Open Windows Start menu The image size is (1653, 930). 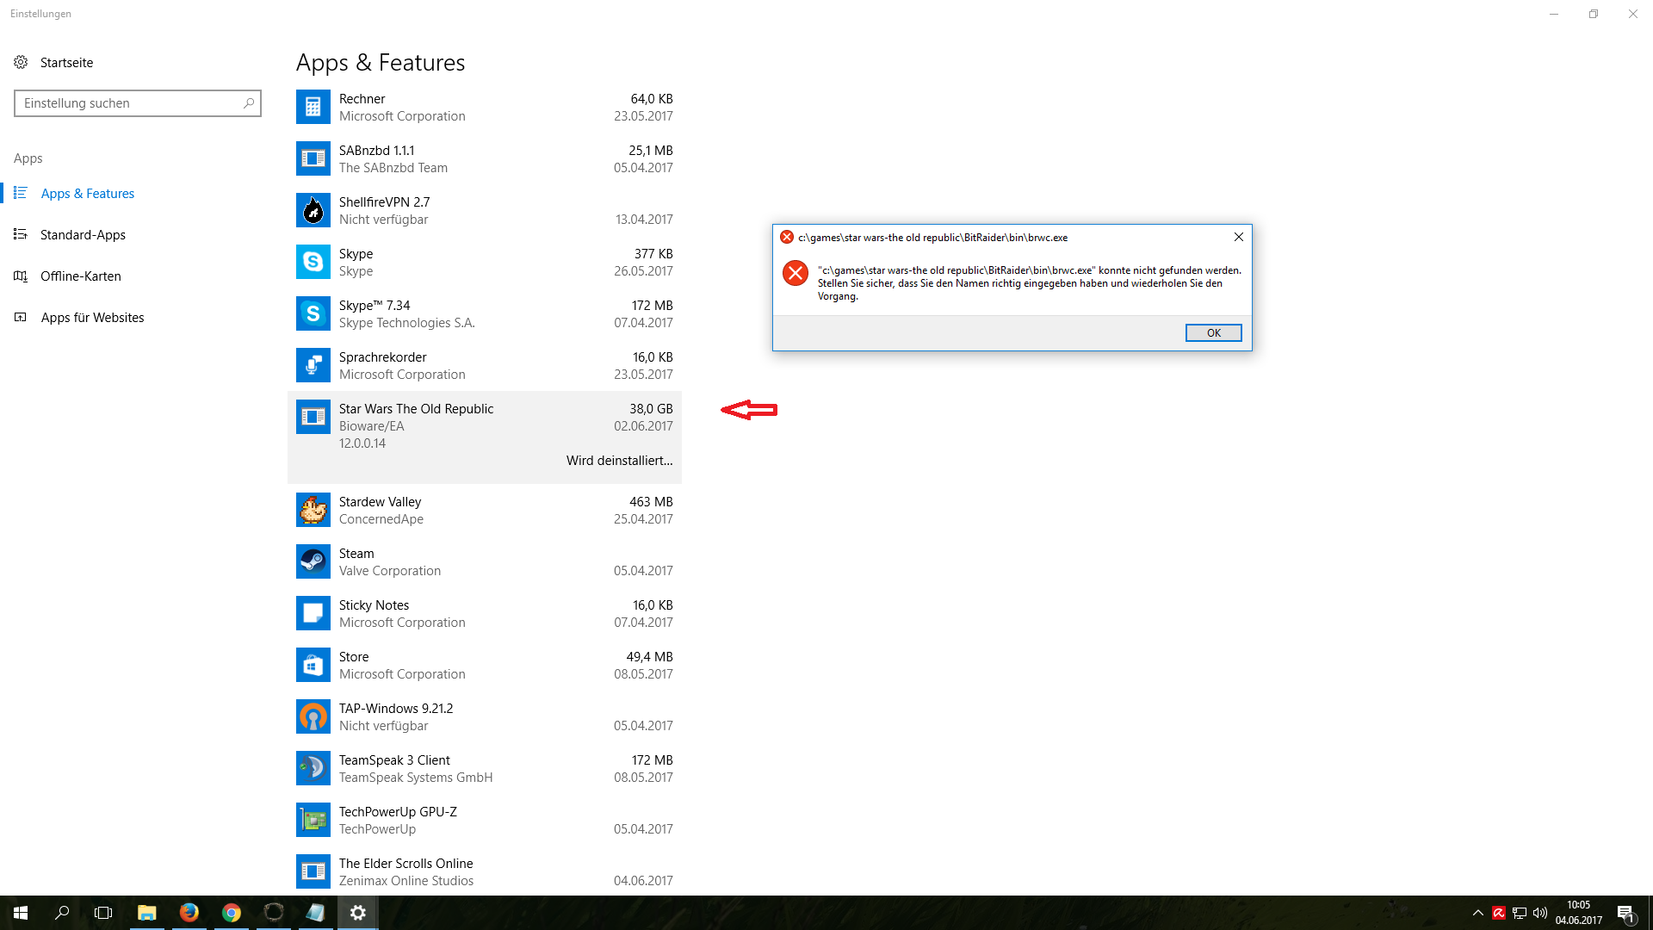[x=21, y=913]
